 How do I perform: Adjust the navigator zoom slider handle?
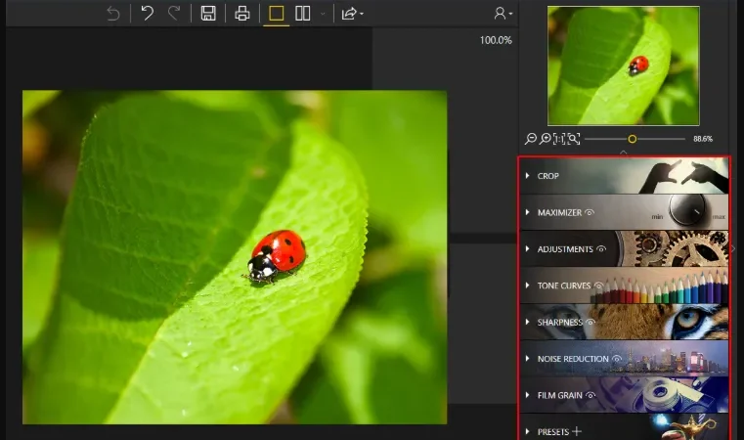pyautogui.click(x=632, y=139)
